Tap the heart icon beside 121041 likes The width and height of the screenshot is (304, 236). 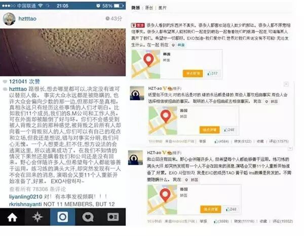(5, 82)
